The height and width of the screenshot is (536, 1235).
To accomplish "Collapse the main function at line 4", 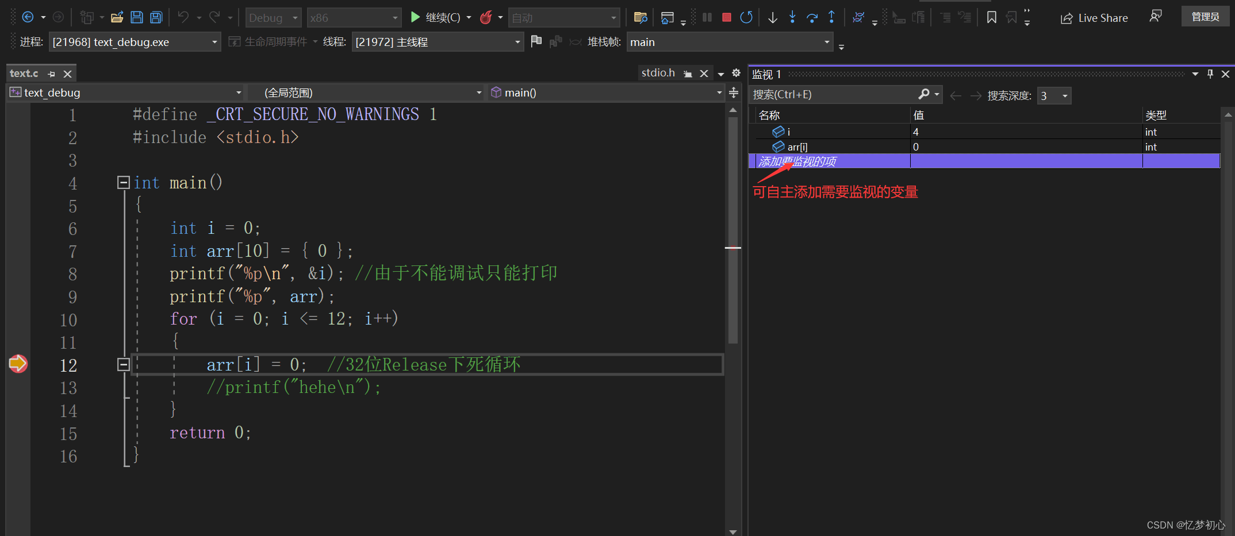I will (123, 183).
